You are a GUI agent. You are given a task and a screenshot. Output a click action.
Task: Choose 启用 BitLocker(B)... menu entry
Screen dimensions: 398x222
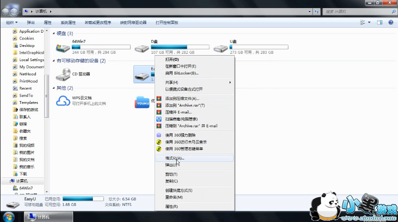(182, 73)
